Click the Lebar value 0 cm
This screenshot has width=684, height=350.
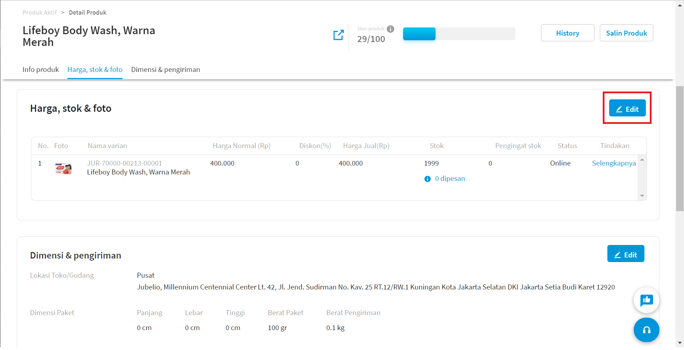tap(192, 328)
